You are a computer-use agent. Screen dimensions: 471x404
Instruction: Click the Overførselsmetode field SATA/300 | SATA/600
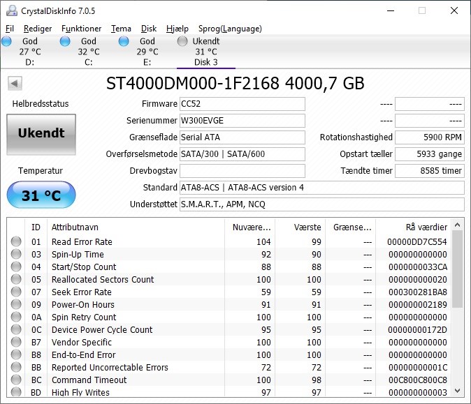242,154
